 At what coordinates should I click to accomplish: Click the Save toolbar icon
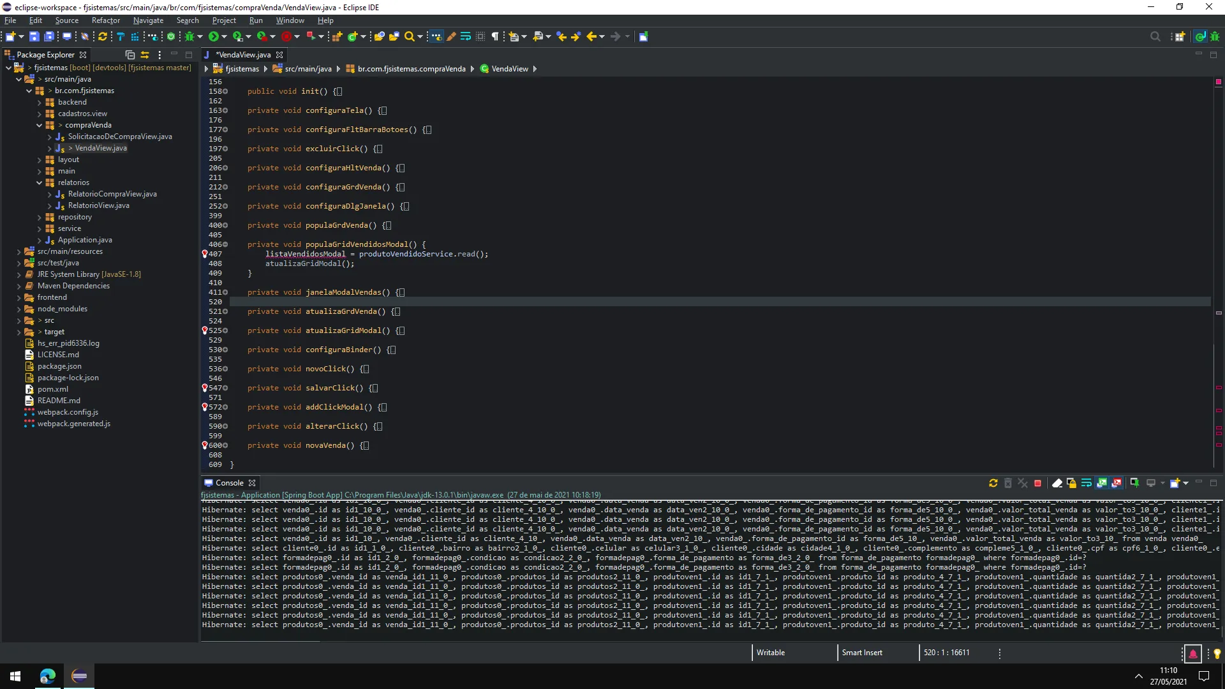(x=34, y=37)
